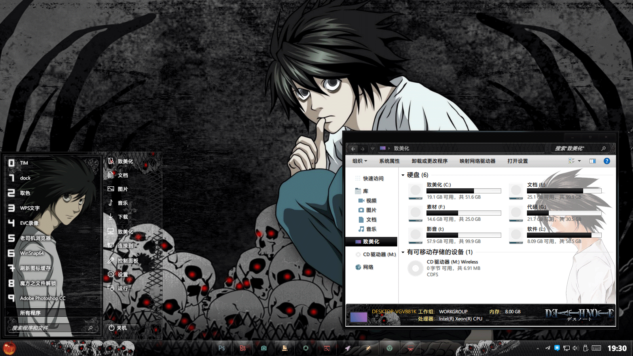Open 控制面板 from the Start menu

[x=123, y=261]
